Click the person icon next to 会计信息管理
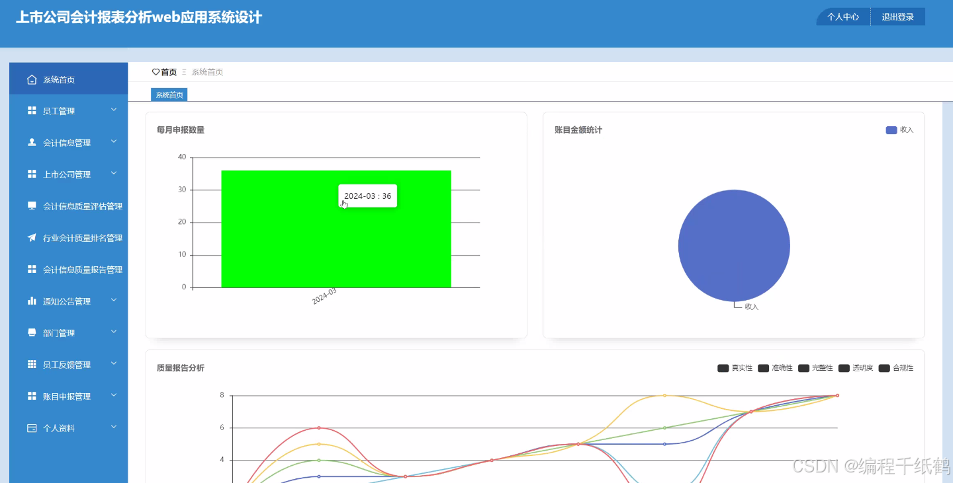 pos(32,143)
